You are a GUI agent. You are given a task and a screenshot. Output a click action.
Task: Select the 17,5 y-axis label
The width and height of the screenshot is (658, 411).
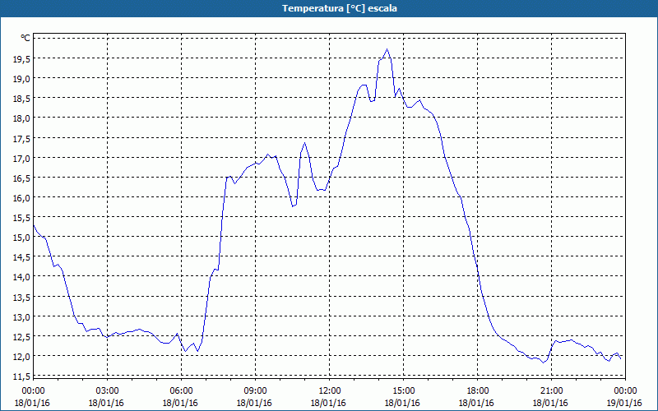click(x=21, y=138)
